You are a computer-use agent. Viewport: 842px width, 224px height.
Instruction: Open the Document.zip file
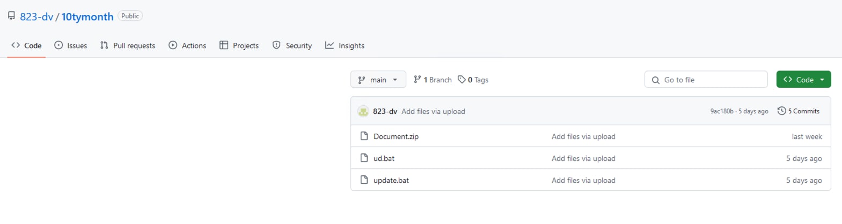pyautogui.click(x=396, y=136)
